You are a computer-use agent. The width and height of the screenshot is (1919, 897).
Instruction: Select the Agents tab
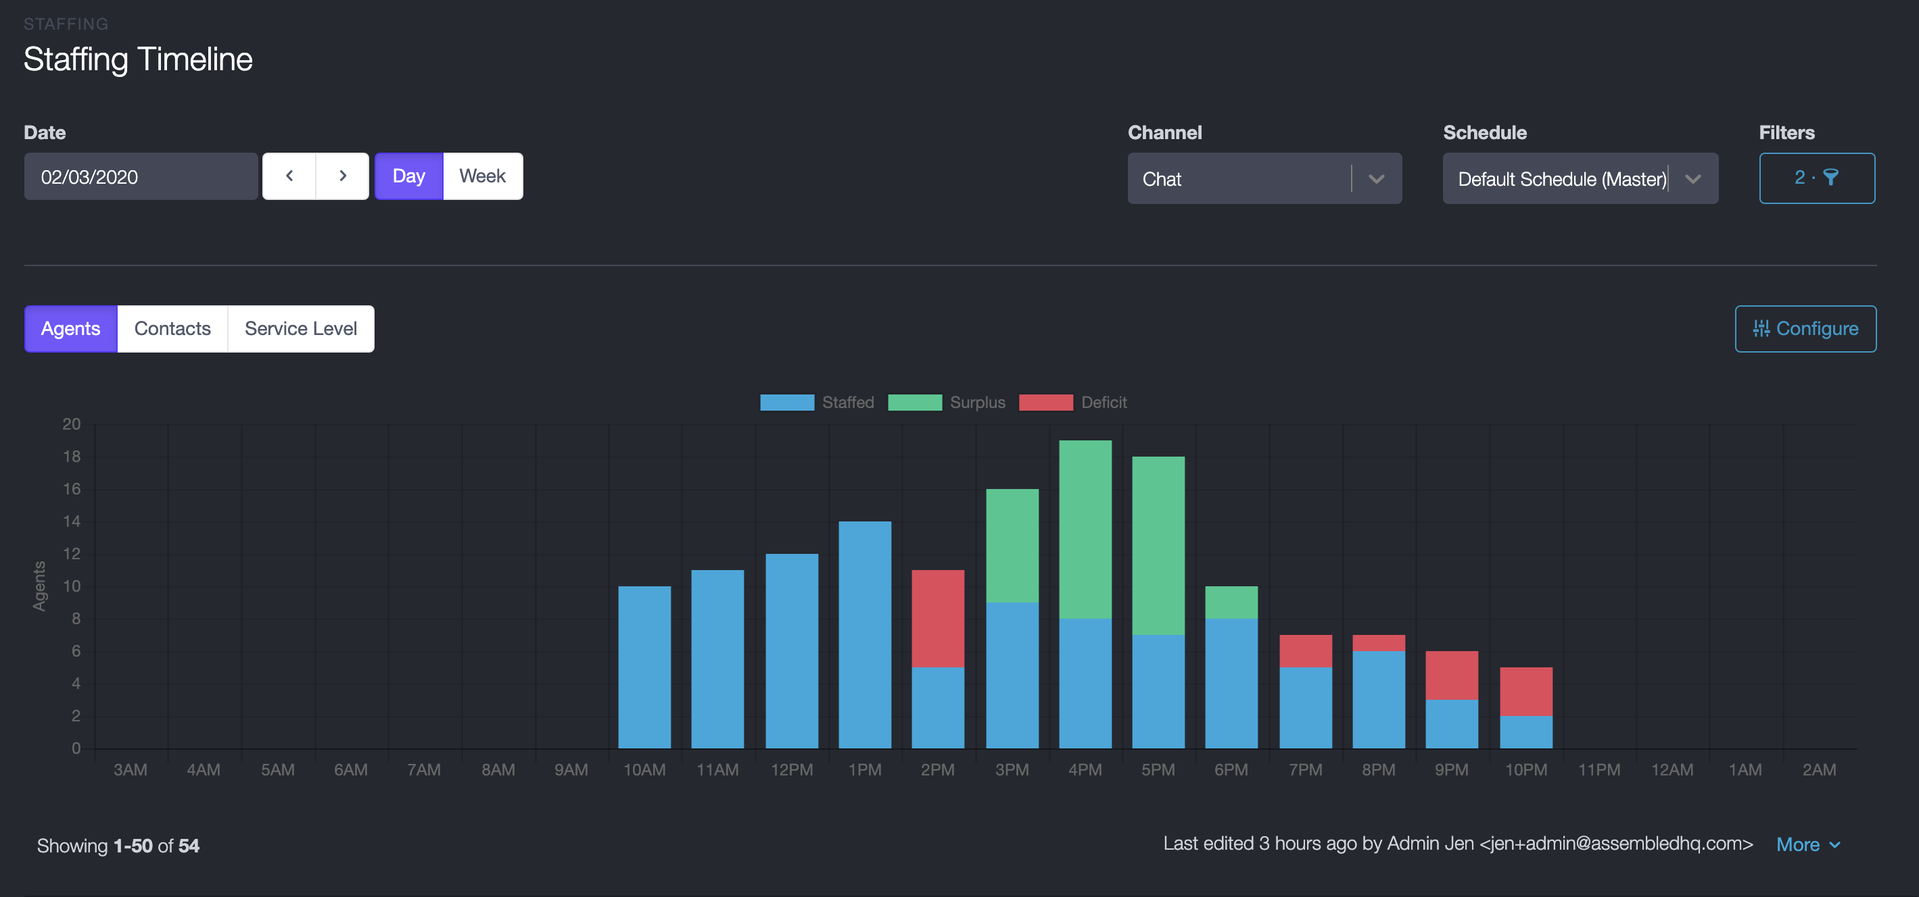click(71, 328)
